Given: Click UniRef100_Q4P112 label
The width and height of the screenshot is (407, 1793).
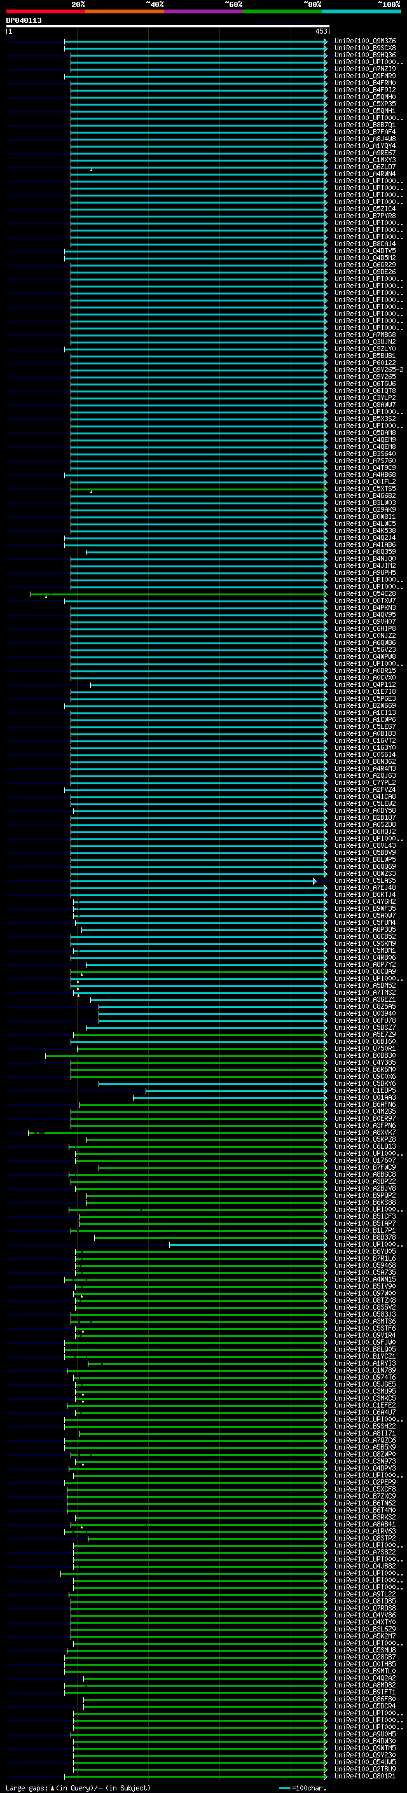Looking at the screenshot, I should [364, 685].
